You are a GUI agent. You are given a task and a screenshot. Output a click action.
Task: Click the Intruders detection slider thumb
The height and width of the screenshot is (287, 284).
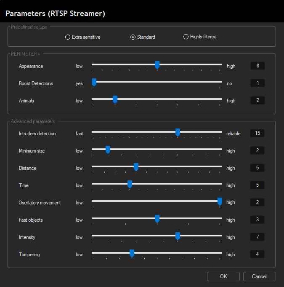pyautogui.click(x=178, y=132)
